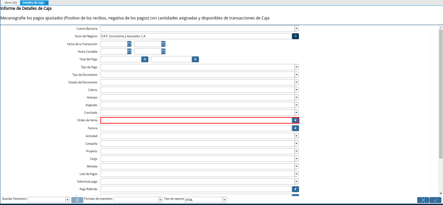Viewport: 443px width, 205px height.
Task: Click the Orden de Venta input field
Action: click(196, 120)
